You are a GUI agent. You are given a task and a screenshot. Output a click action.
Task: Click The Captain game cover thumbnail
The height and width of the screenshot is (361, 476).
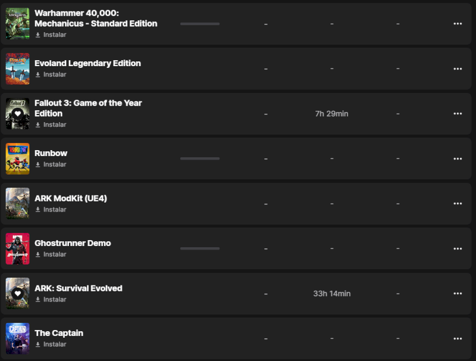coord(18,338)
